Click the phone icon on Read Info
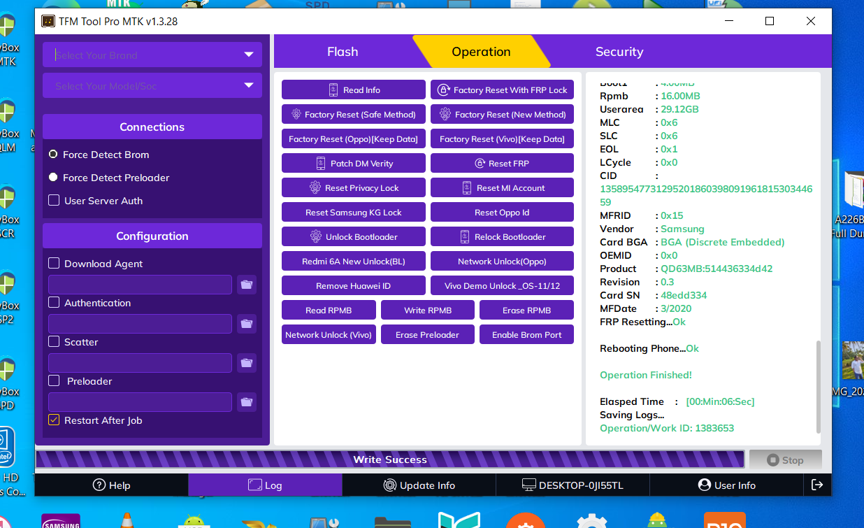The width and height of the screenshot is (864, 528). click(333, 90)
